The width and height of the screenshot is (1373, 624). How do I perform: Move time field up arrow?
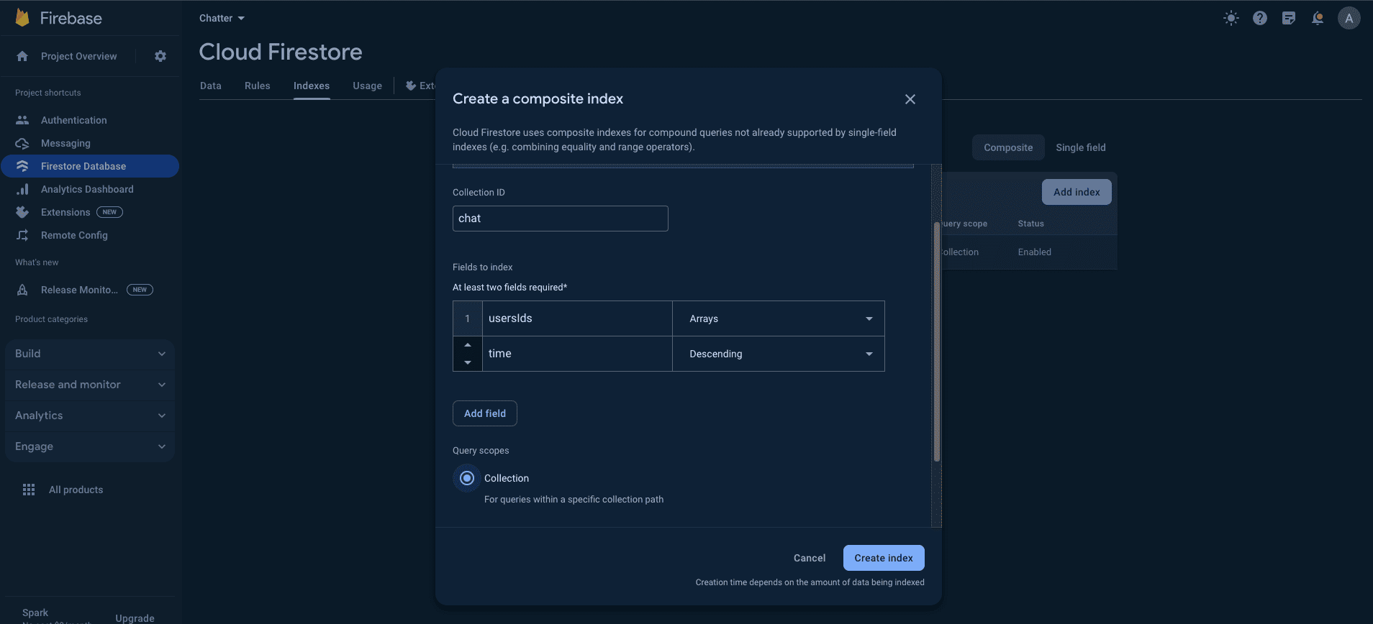[x=468, y=345]
